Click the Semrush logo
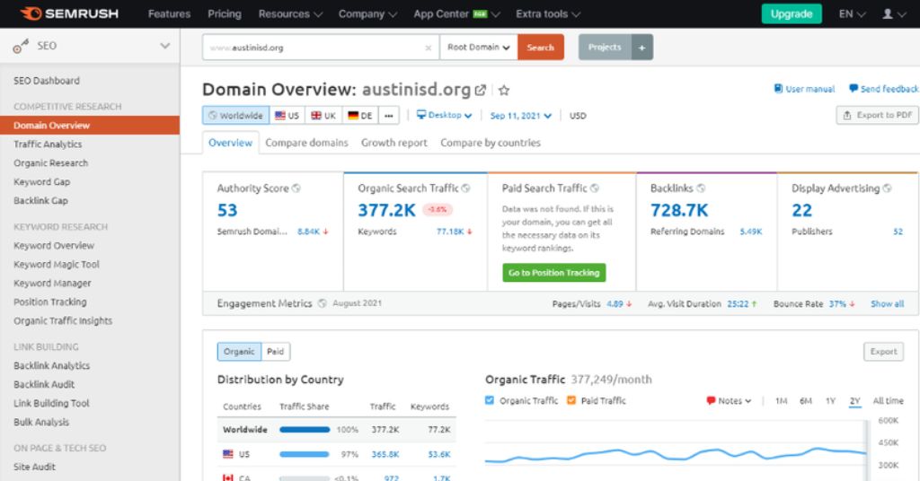This screenshot has width=920, height=481. click(69, 13)
